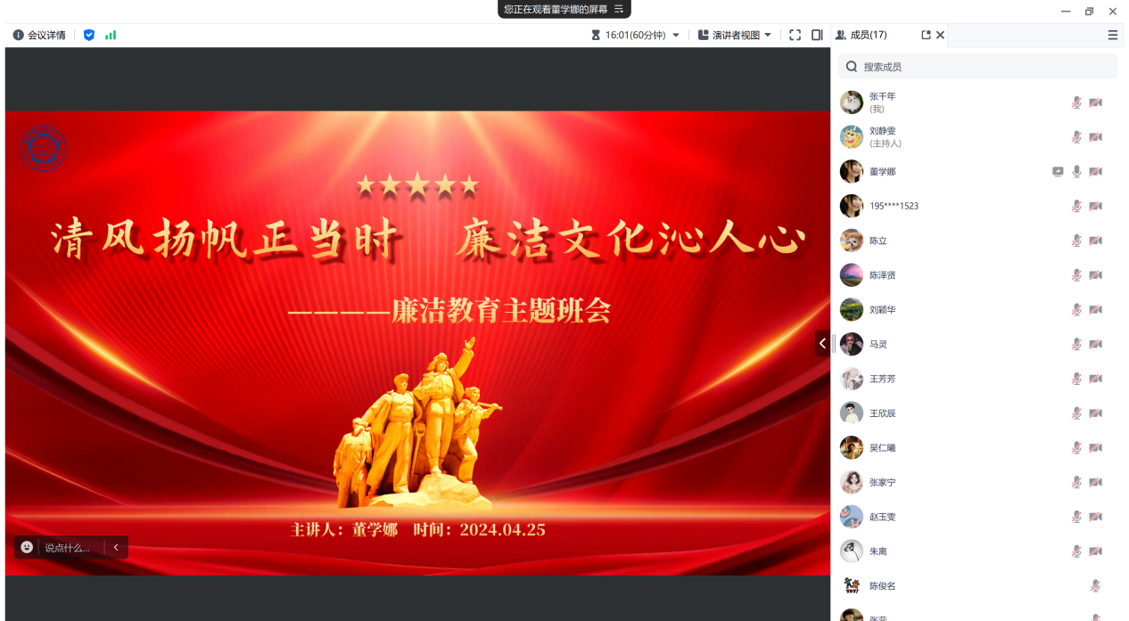Click 陈俊名 microphone muted icon
The height and width of the screenshot is (621, 1129).
pyautogui.click(x=1096, y=586)
